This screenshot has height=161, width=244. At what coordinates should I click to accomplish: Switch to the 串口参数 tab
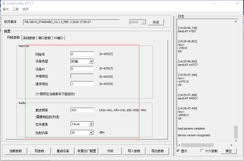tap(44, 38)
